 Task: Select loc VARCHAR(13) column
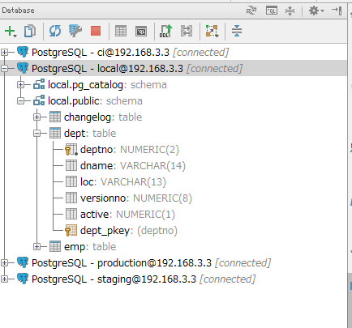123,182
